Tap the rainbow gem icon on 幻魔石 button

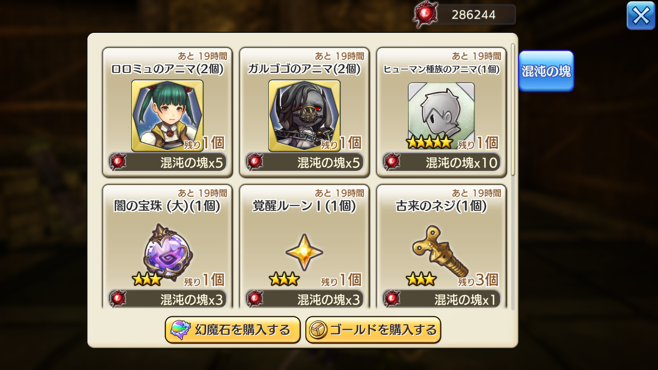[180, 330]
